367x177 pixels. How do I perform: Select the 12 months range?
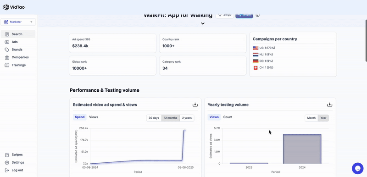(171, 118)
